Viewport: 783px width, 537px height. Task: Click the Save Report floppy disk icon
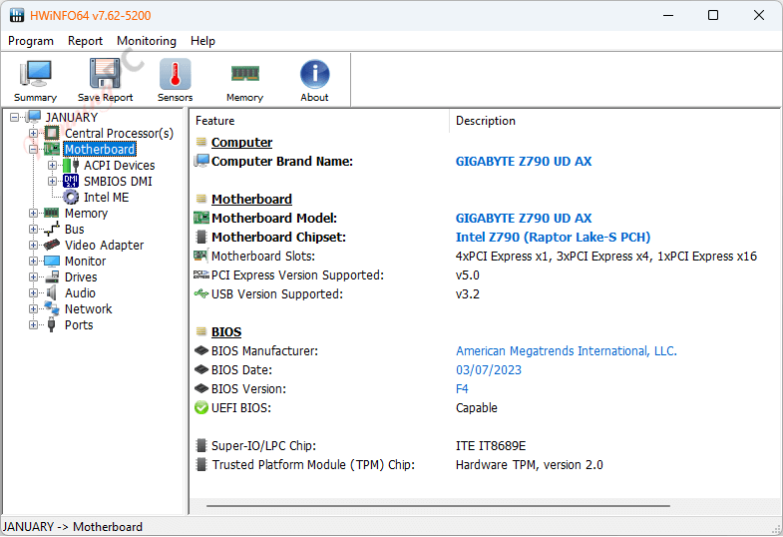pos(105,73)
